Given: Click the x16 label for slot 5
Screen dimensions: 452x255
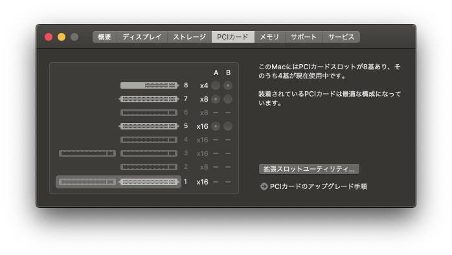Looking at the screenshot, I should click(202, 126).
